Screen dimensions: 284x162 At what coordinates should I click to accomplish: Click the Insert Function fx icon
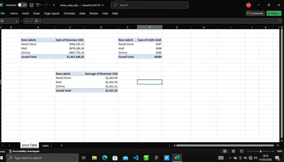click(36, 21)
